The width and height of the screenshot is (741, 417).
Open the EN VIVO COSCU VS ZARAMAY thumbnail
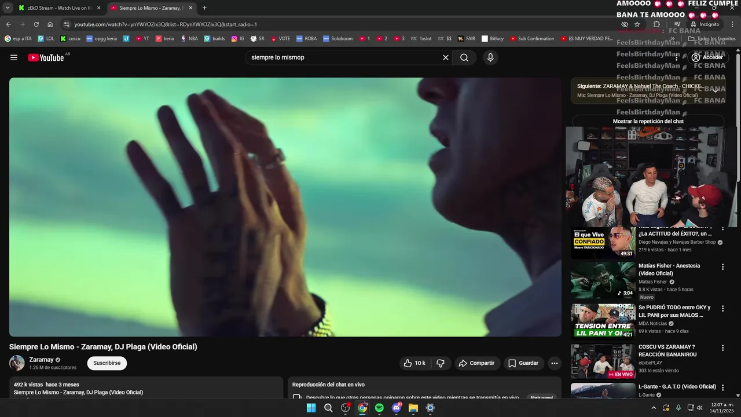coord(603,361)
